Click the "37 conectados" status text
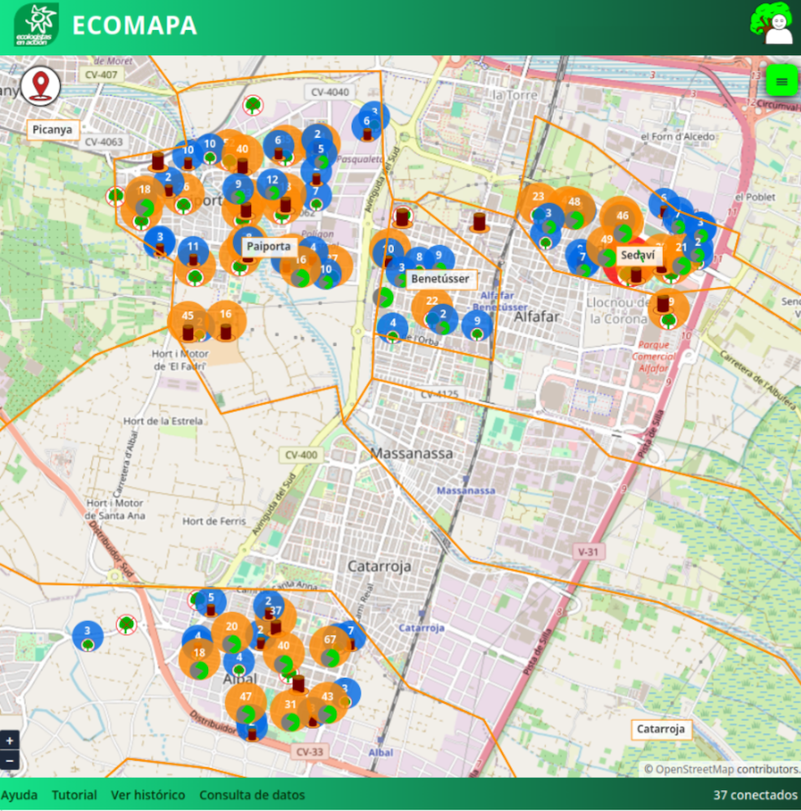 pyautogui.click(x=756, y=795)
